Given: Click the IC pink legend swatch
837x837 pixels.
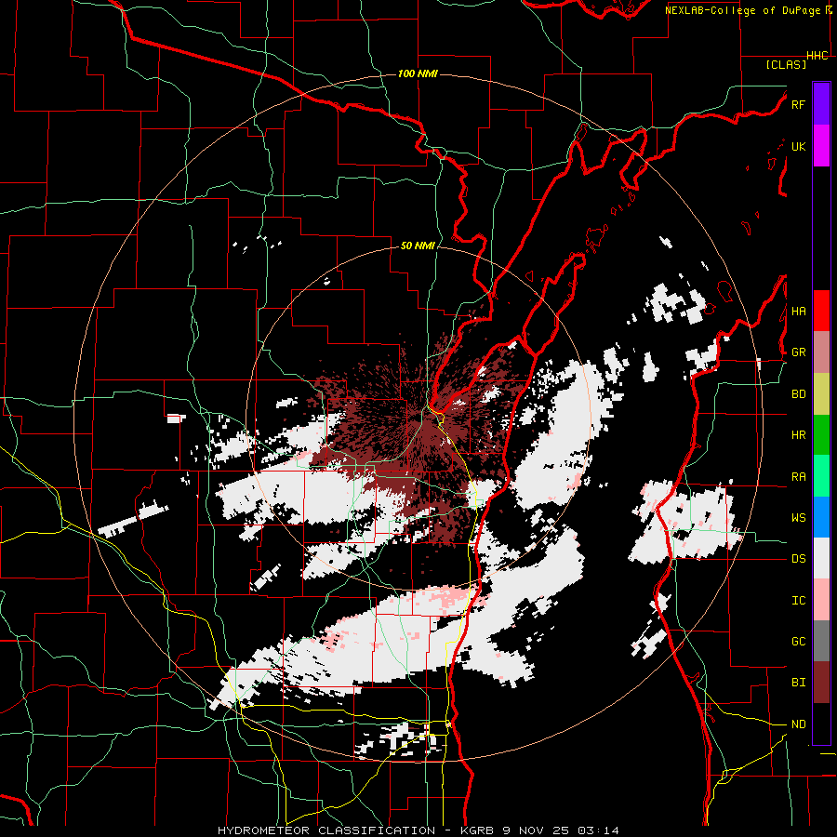Looking at the screenshot, I should tap(821, 600).
